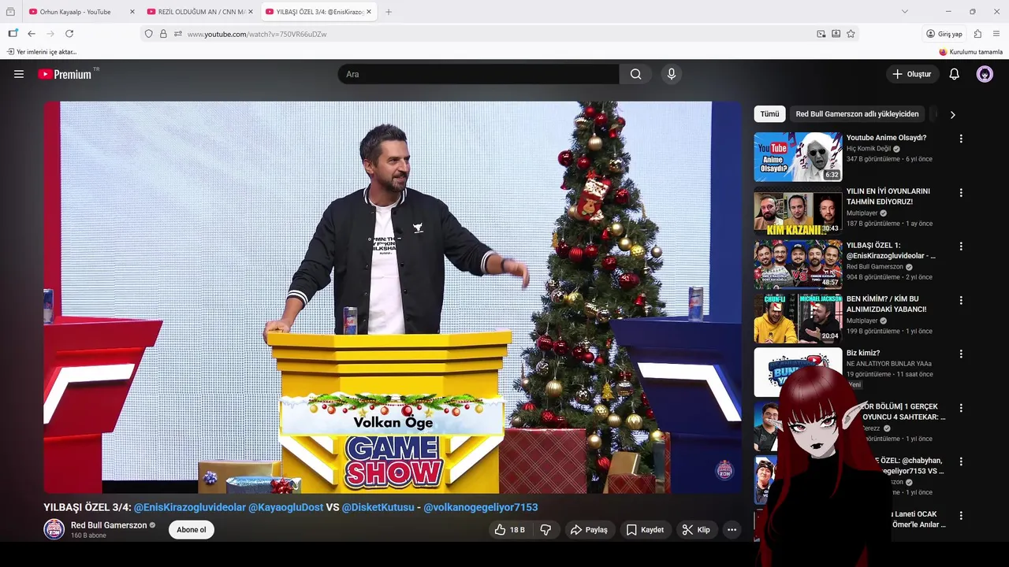Close the REZİL OLDUĞUM AN tab
This screenshot has height=567, width=1009.
click(251, 12)
